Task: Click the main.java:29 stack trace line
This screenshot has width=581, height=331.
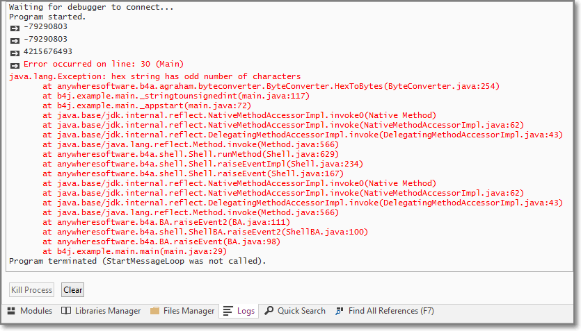Action: (x=134, y=251)
